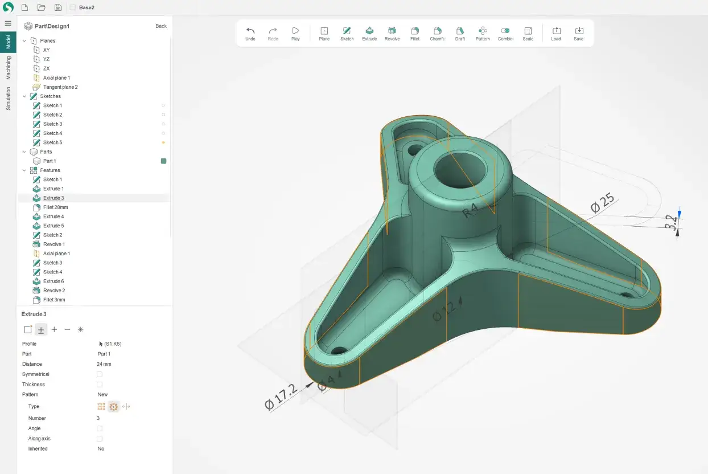Screen dimensions: 708x474
Task: Select Extrude 1 feature
Action: point(53,189)
